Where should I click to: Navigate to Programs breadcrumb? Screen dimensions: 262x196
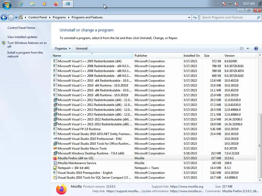[59, 17]
